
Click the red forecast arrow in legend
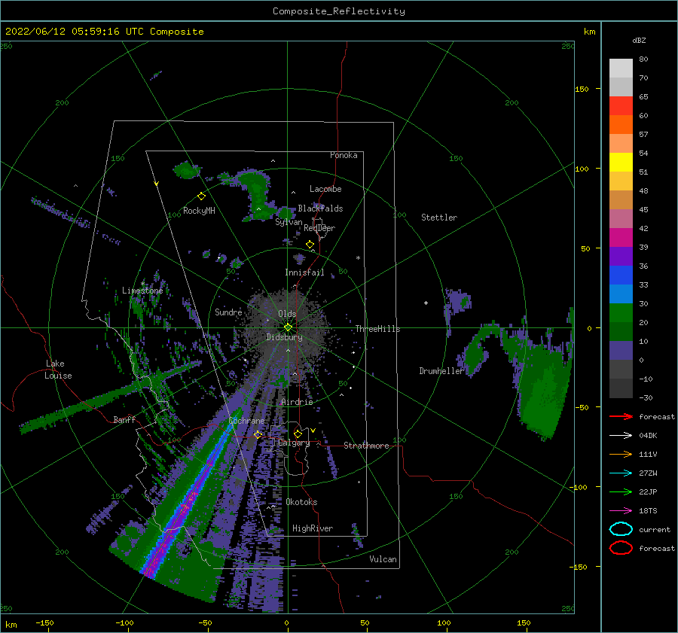[x=621, y=416]
